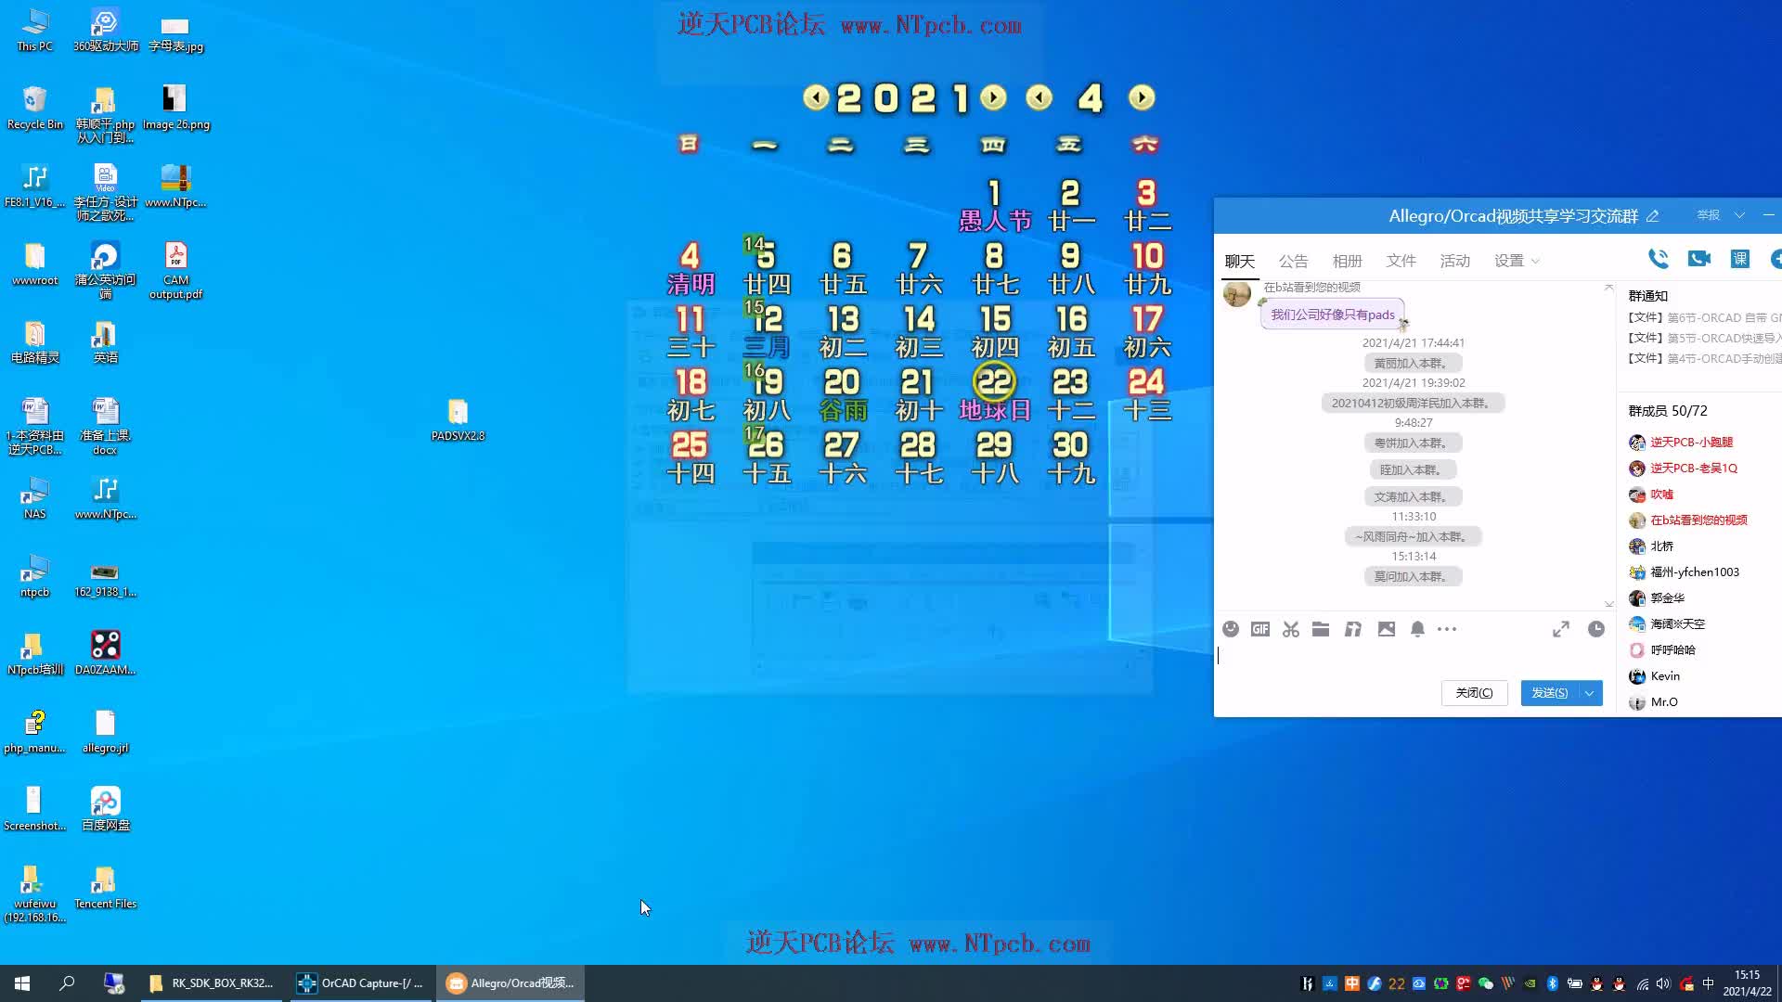Start a group voice call
The width and height of the screenshot is (1782, 1002).
[x=1659, y=259]
